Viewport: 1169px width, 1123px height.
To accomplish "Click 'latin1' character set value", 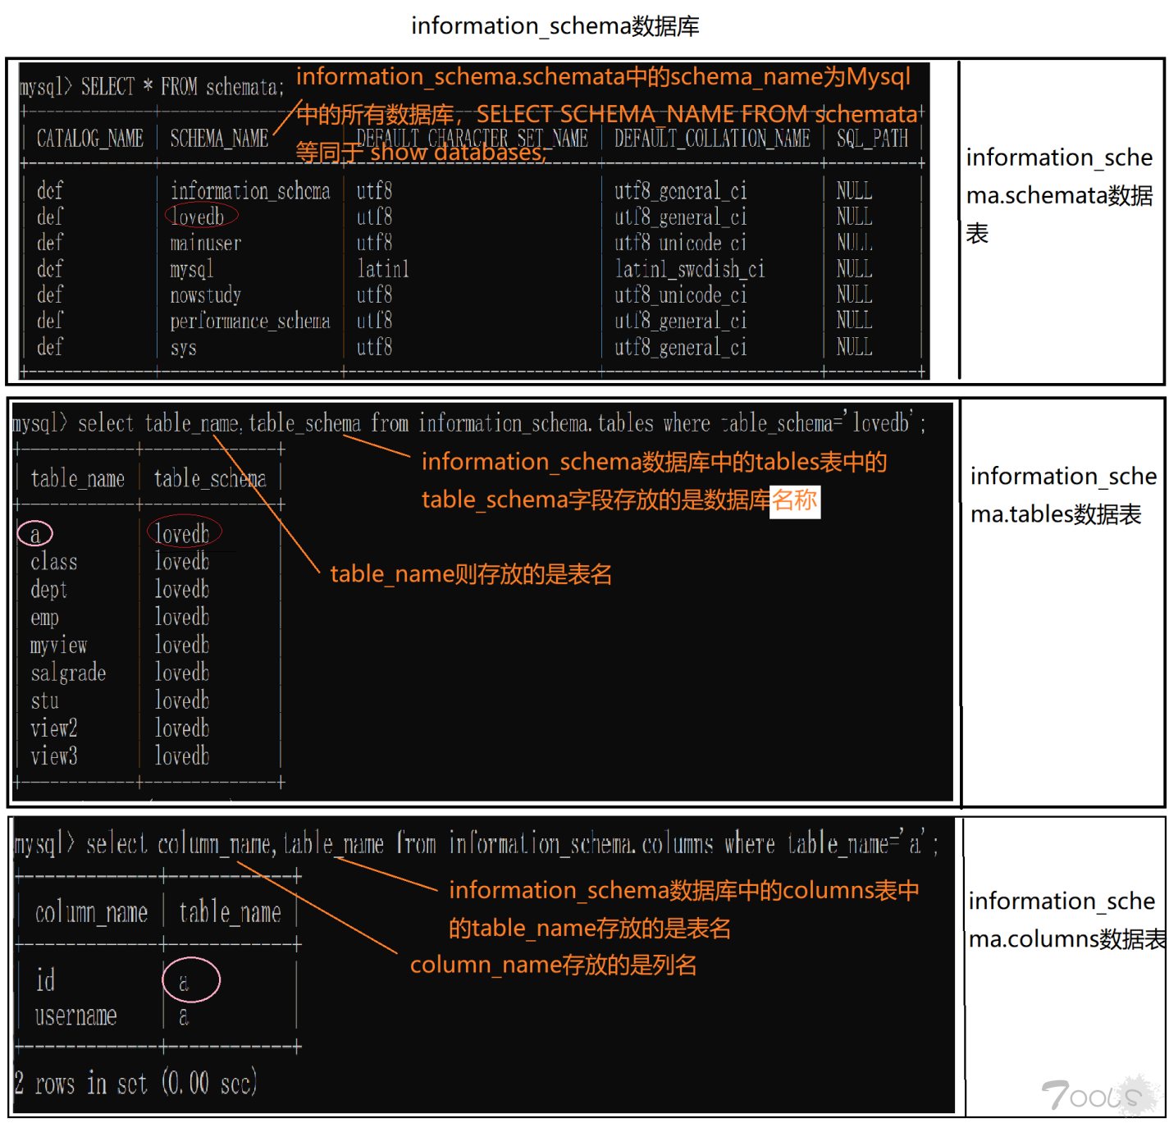I will [382, 269].
